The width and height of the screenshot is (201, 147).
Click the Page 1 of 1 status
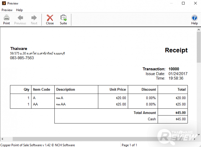[129, 145]
